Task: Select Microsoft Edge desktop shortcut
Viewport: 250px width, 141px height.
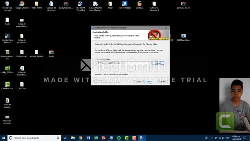Action: click(125, 5)
